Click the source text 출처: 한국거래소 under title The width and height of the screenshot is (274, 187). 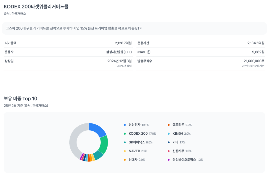15,14
